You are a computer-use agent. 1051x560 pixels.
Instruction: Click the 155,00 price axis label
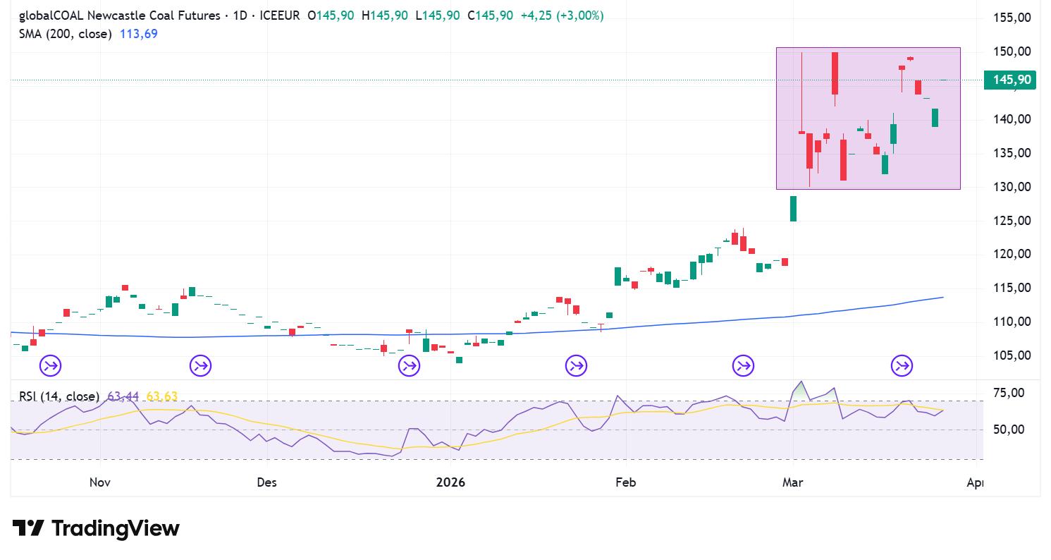[1013, 18]
